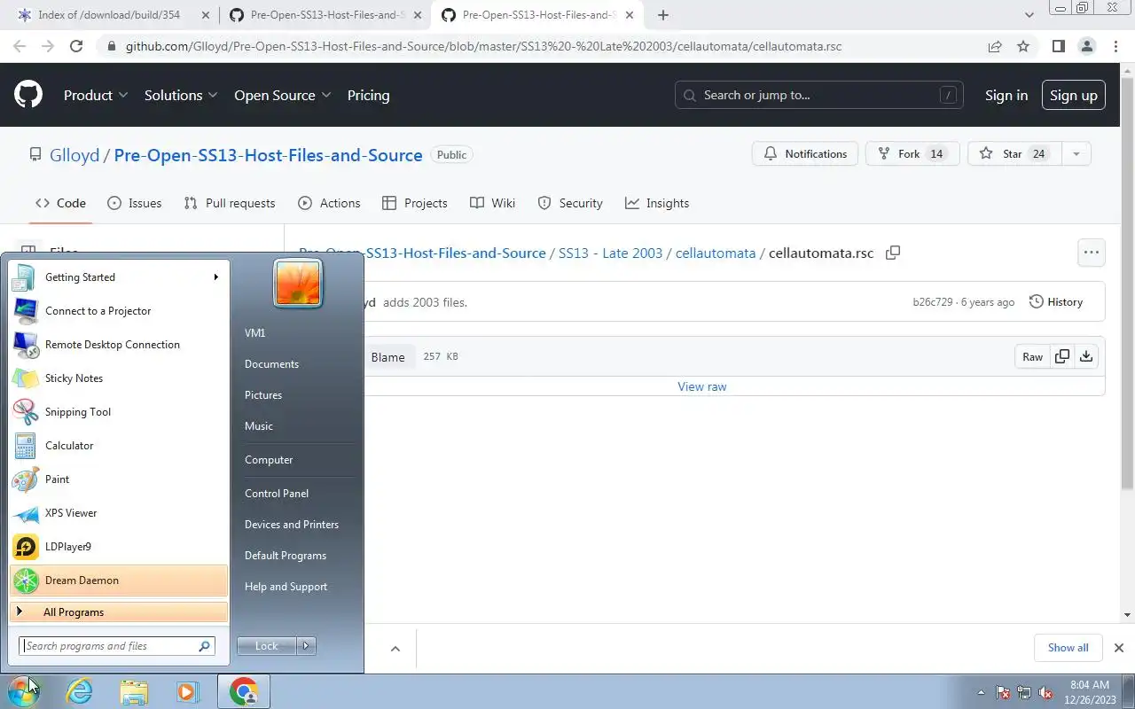Expand Open Source dropdown
The width and height of the screenshot is (1135, 709).
[x=283, y=95]
